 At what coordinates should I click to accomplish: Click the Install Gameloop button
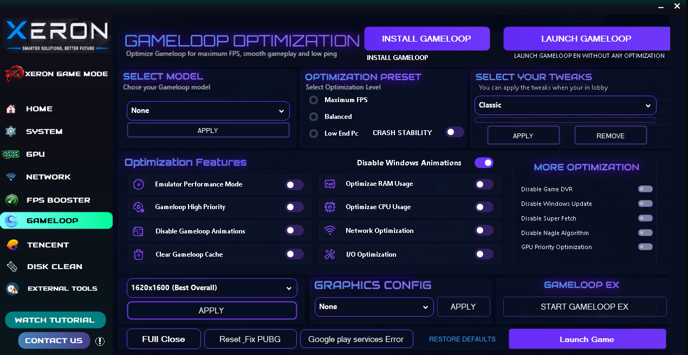(x=427, y=39)
